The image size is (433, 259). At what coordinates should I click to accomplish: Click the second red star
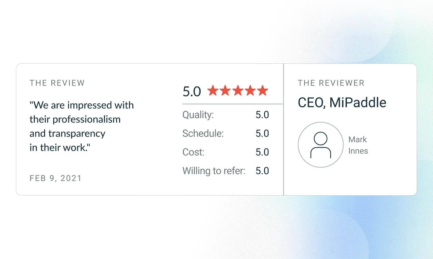tap(225, 90)
